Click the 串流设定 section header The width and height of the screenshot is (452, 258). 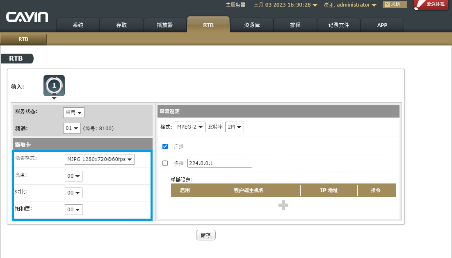coord(279,111)
